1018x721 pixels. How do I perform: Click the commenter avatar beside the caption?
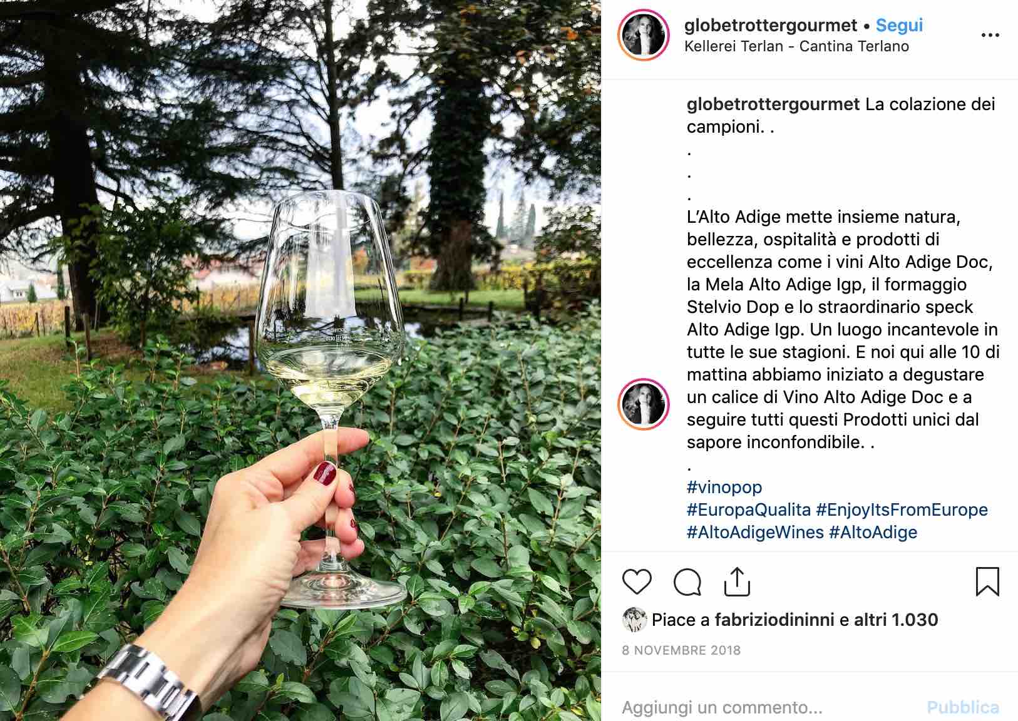[643, 404]
